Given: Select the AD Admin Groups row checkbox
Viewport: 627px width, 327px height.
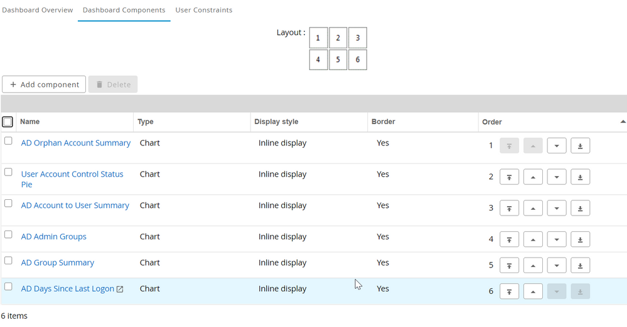Looking at the screenshot, I should click(x=8, y=234).
